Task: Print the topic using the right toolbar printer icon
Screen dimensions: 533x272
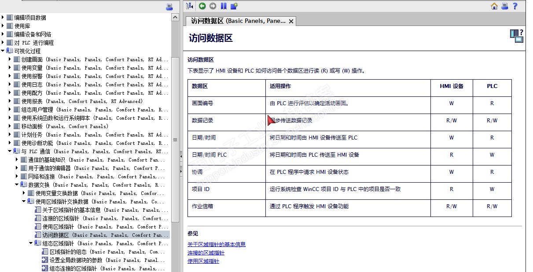Action: [x=505, y=6]
